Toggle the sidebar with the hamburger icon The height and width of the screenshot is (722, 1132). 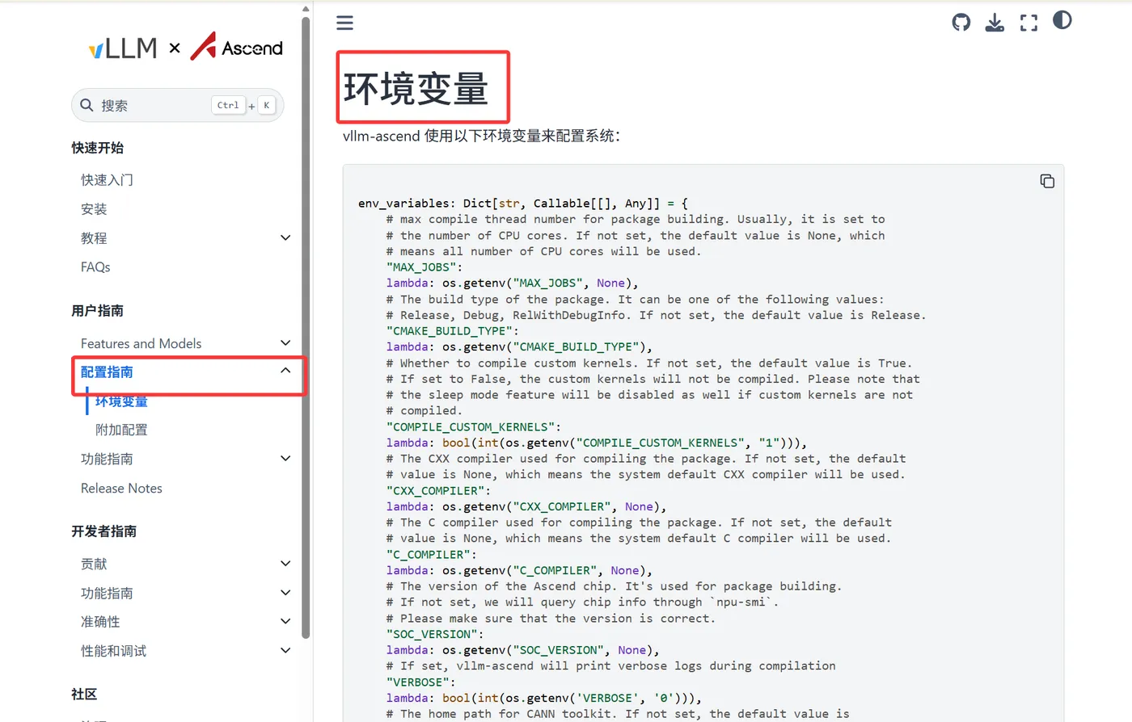pyautogui.click(x=345, y=23)
